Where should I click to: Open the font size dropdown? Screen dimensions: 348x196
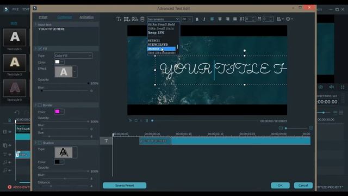(187, 19)
